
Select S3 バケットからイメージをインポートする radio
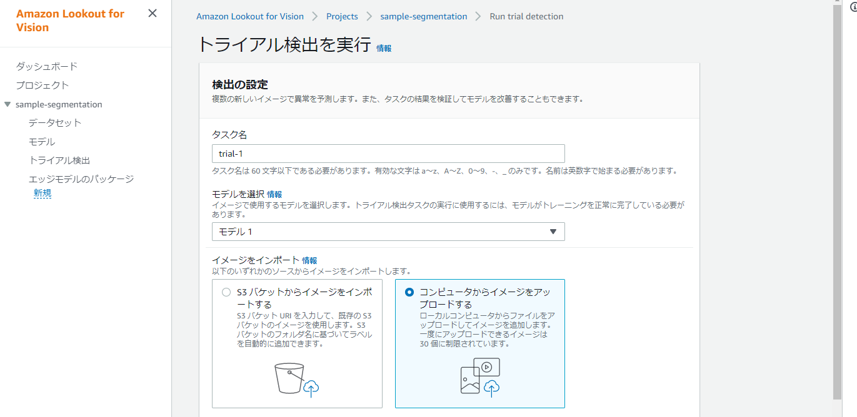[226, 292]
